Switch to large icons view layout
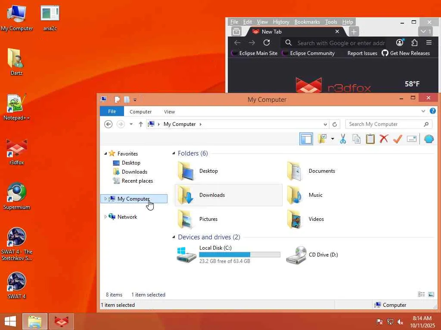The width and height of the screenshot is (441, 330). [x=431, y=294]
